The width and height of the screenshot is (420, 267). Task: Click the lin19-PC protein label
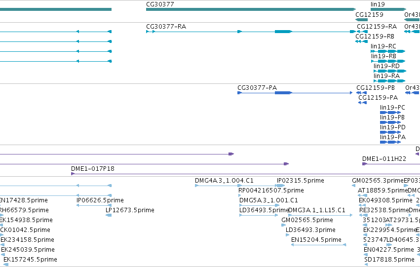tap(392, 108)
